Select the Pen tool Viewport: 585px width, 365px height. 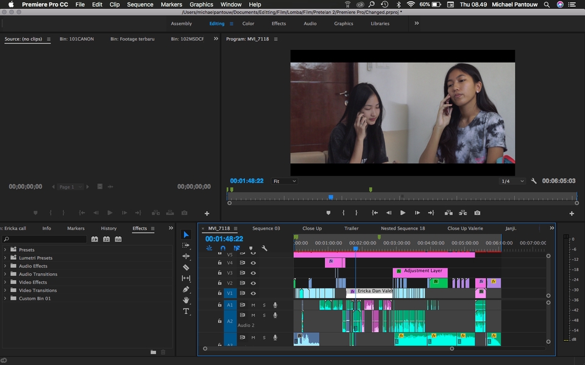pyautogui.click(x=186, y=289)
